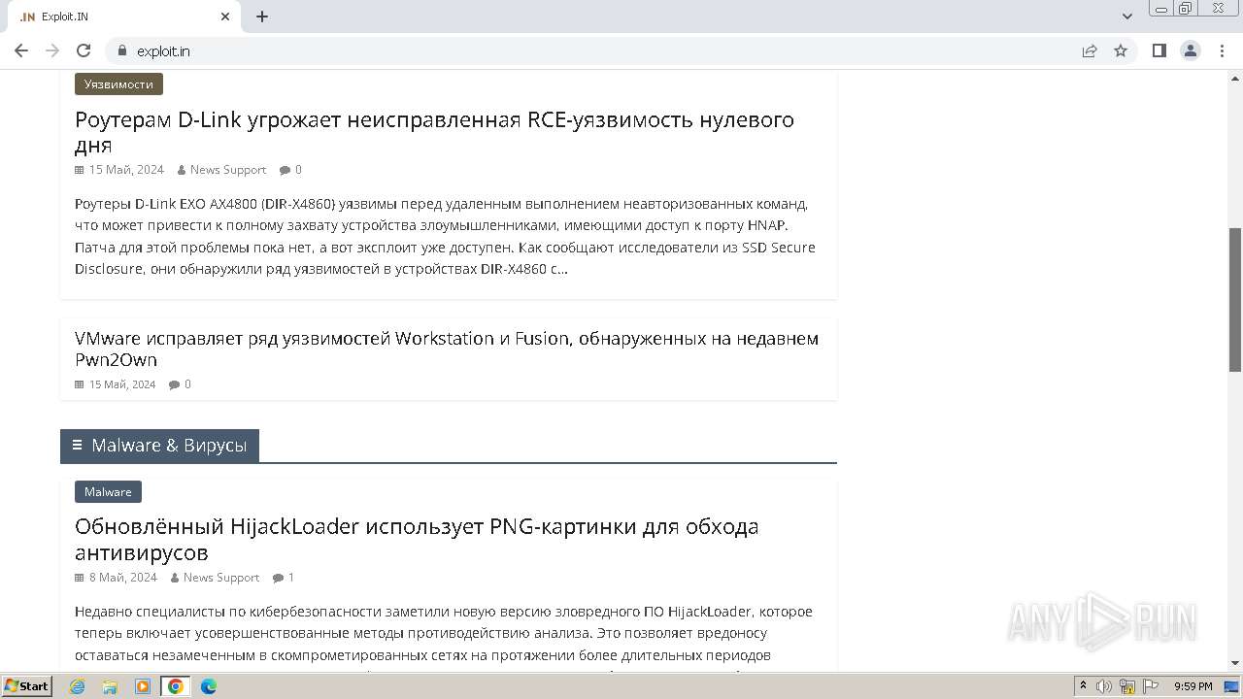Viewport: 1243px width, 699px height.
Task: Open Chrome three-dot menu
Action: [1222, 50]
